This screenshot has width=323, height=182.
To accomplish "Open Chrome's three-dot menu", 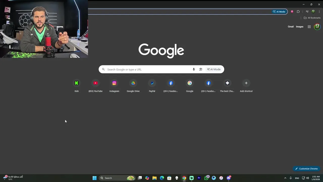I will click(319, 11).
